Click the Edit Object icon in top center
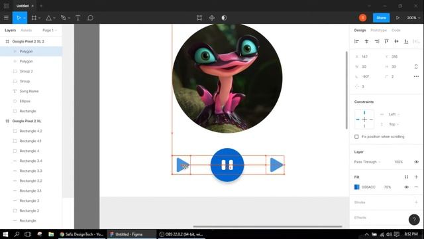The width and height of the screenshot is (424, 239). (199, 18)
